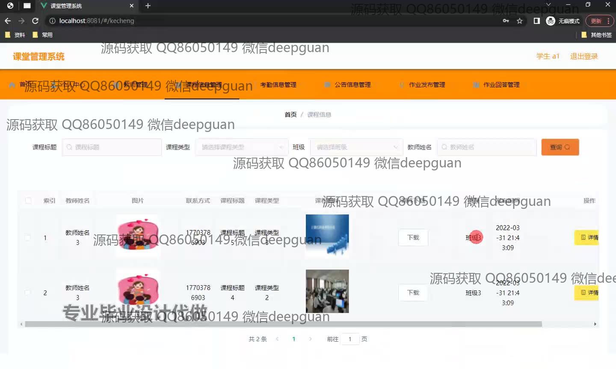This screenshot has width=616, height=369.
Task: Expand the 课程类型 dropdown
Action: point(242,147)
